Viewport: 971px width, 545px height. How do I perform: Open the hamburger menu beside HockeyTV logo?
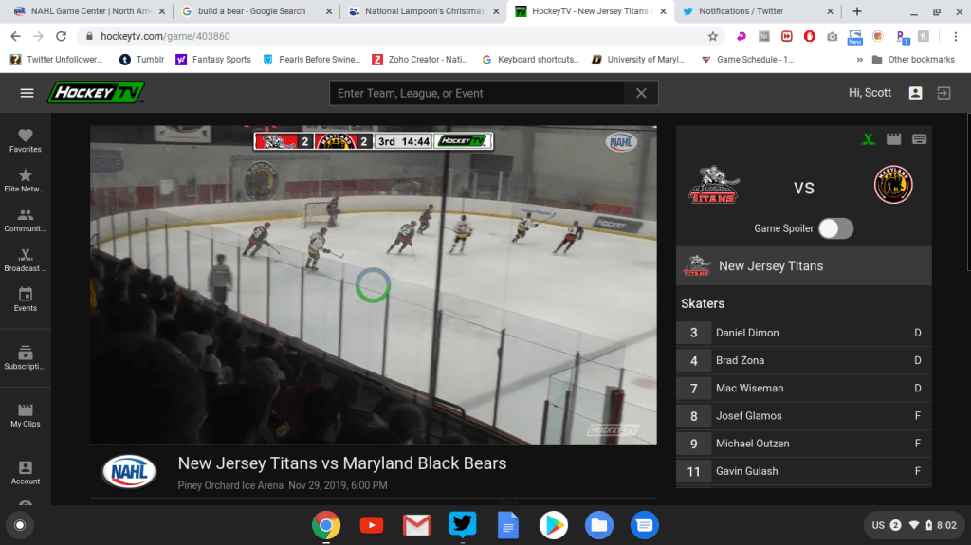pyautogui.click(x=27, y=93)
